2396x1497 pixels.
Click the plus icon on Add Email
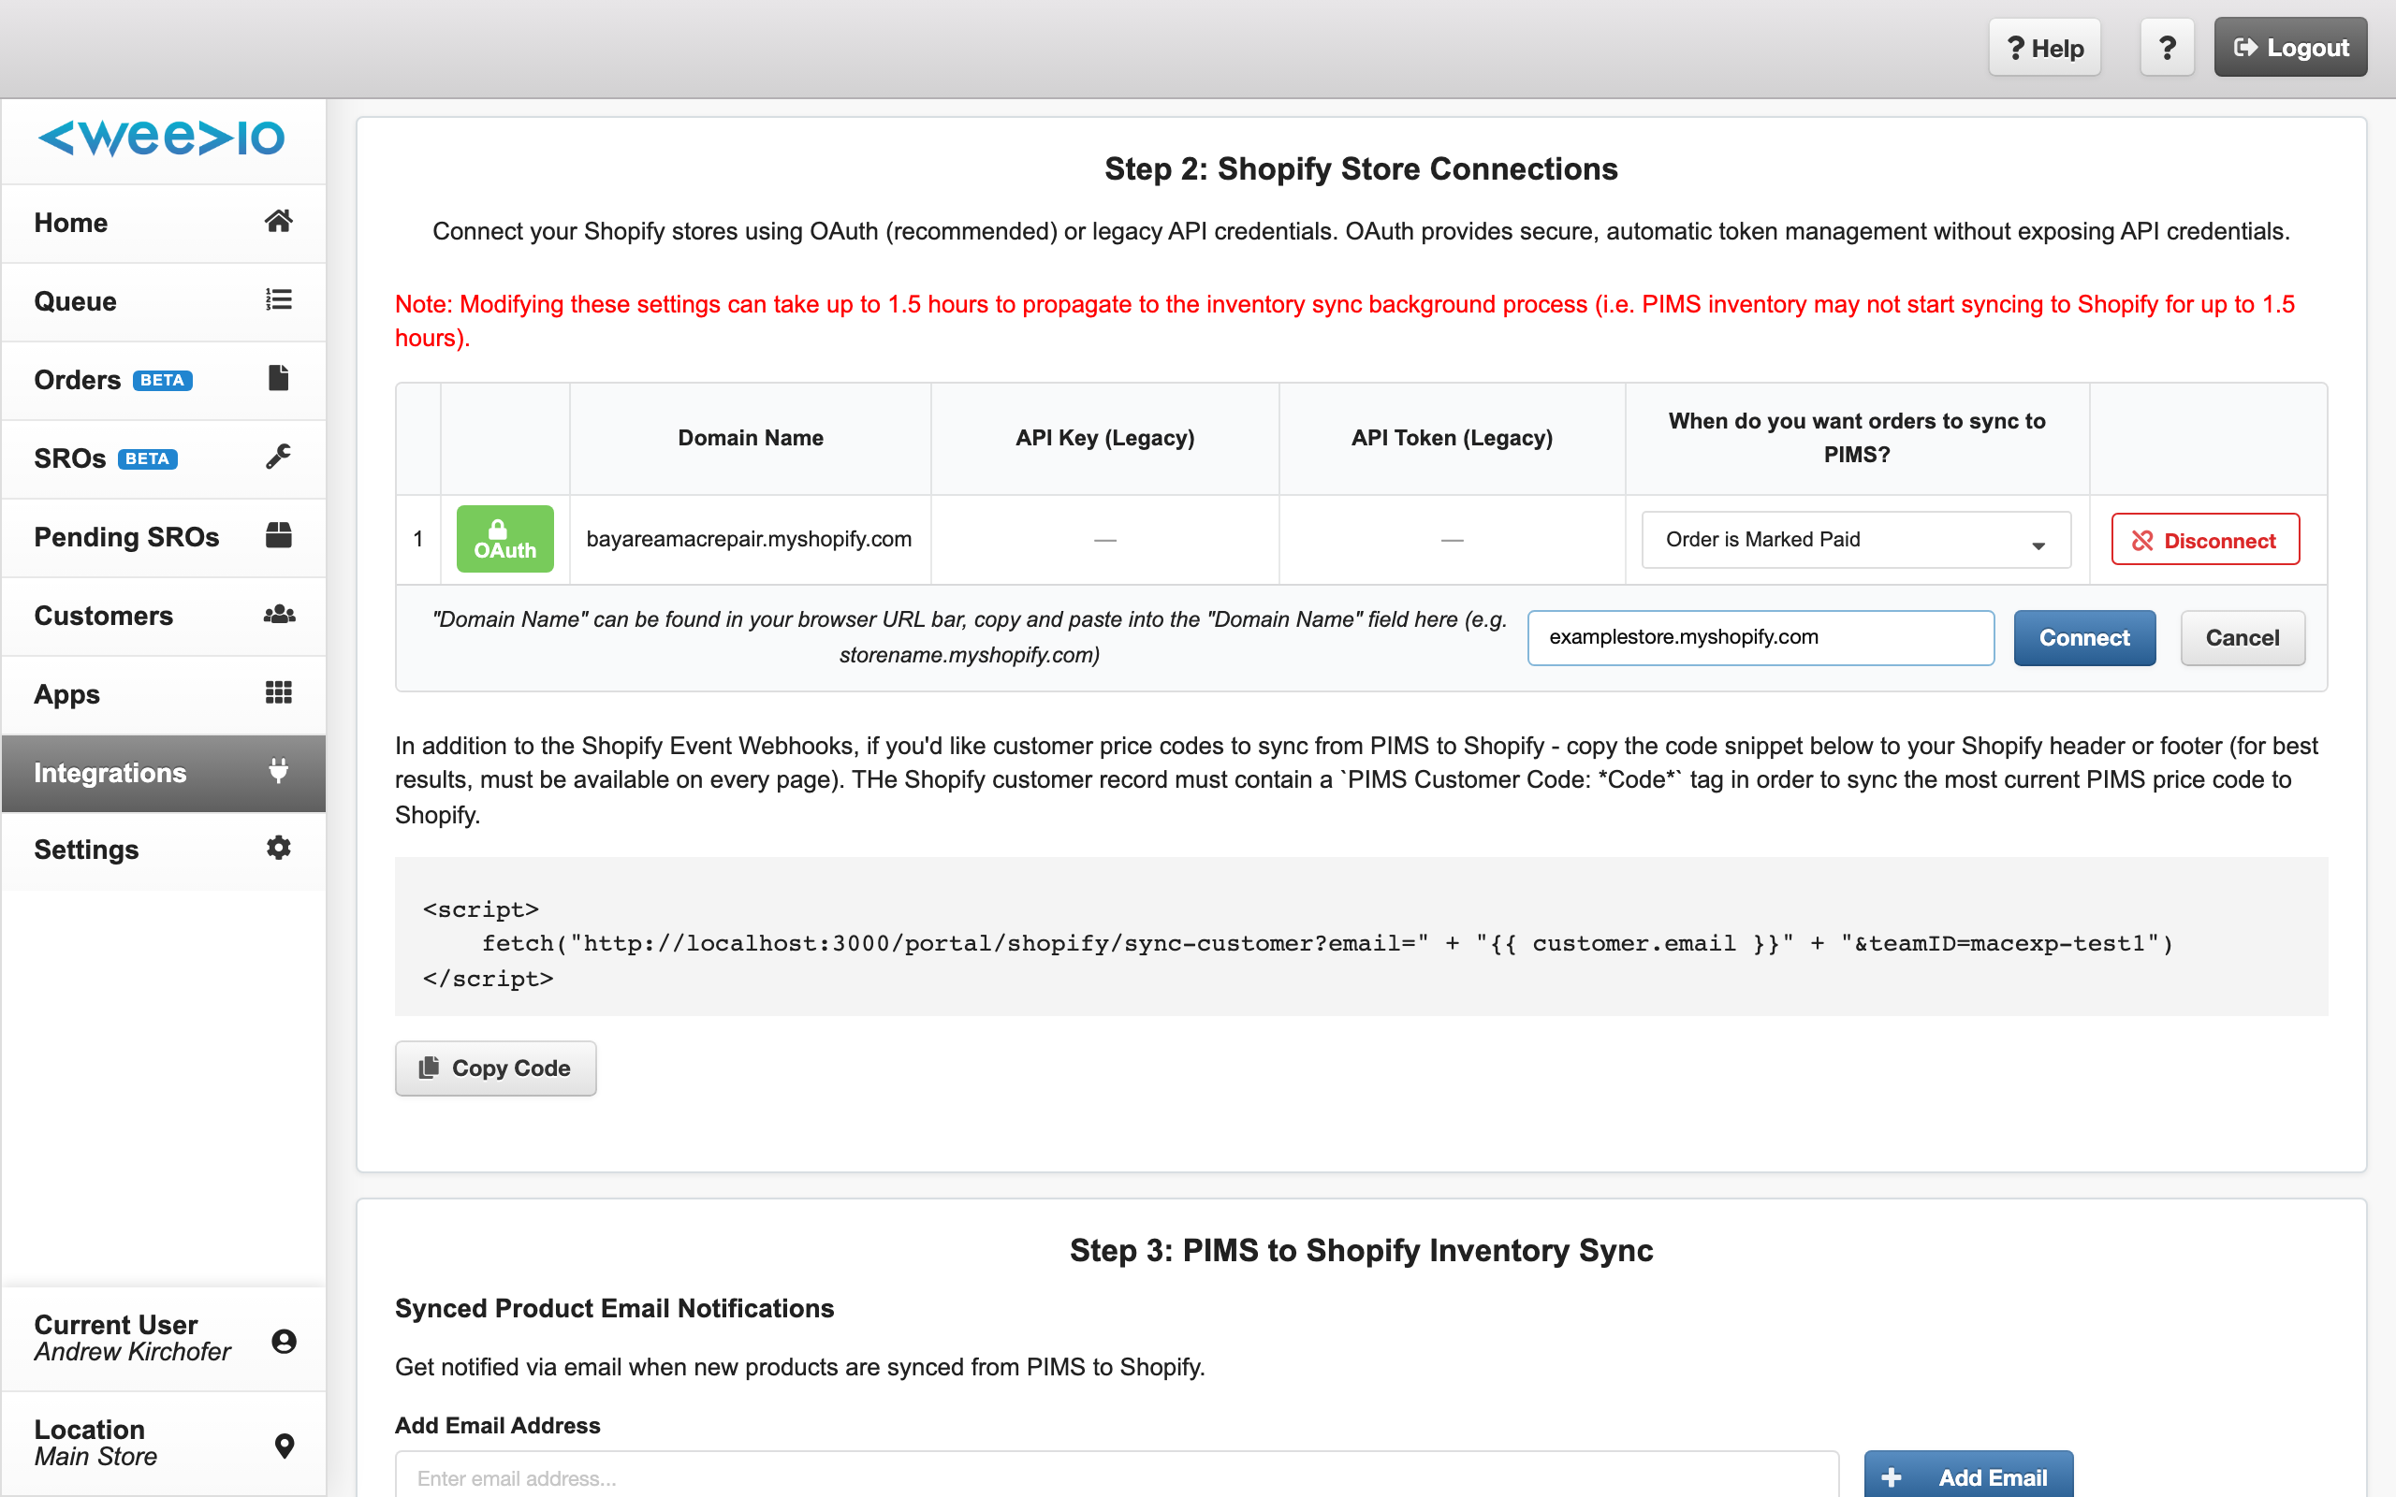1892,1477
